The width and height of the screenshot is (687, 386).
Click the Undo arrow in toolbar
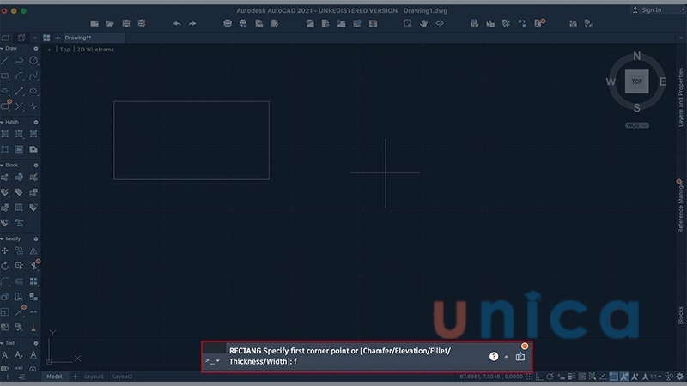[x=177, y=23]
